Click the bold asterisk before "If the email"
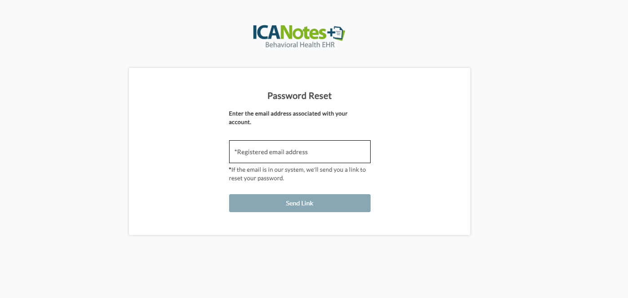 (x=230, y=169)
